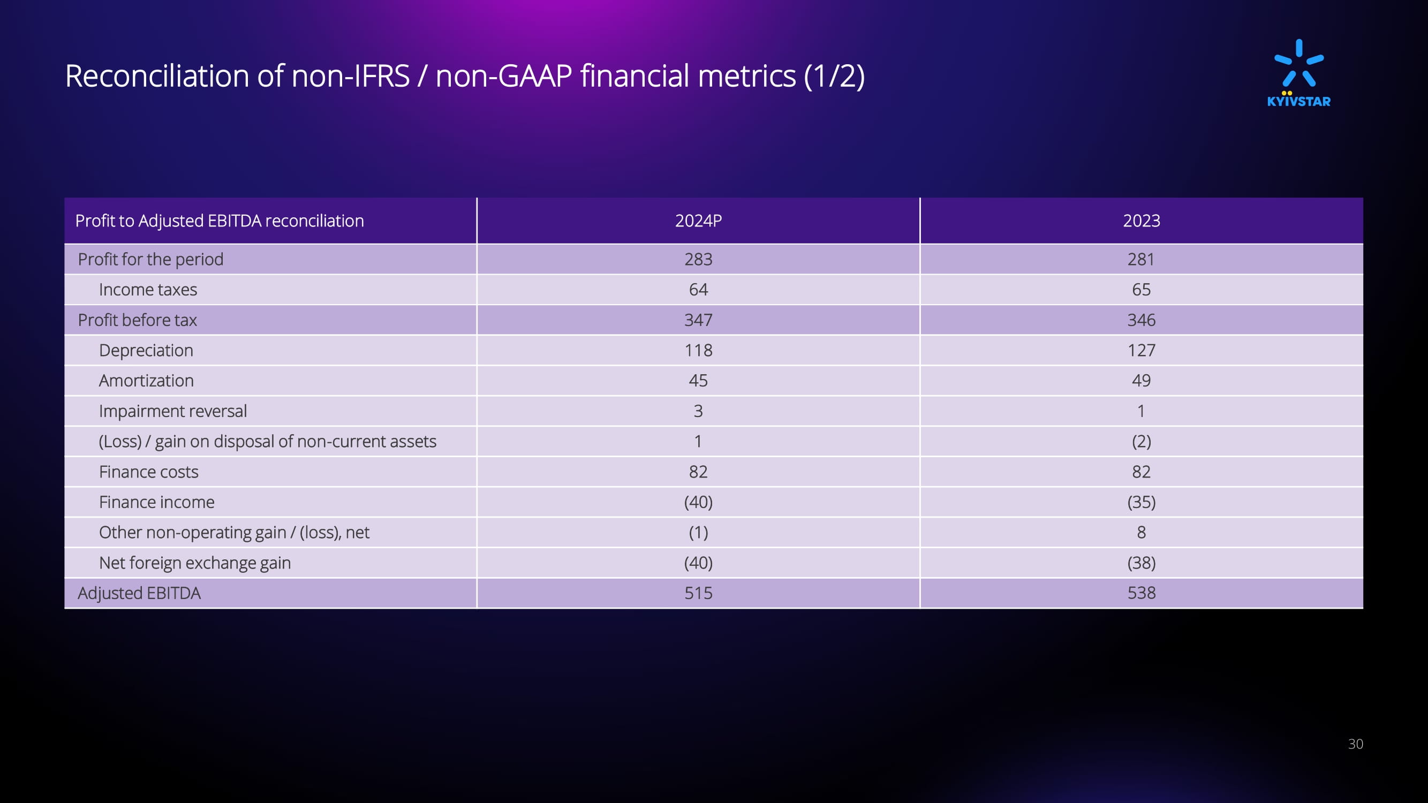
Task: Select the 'Net foreign exchange gain' label
Action: [194, 563]
